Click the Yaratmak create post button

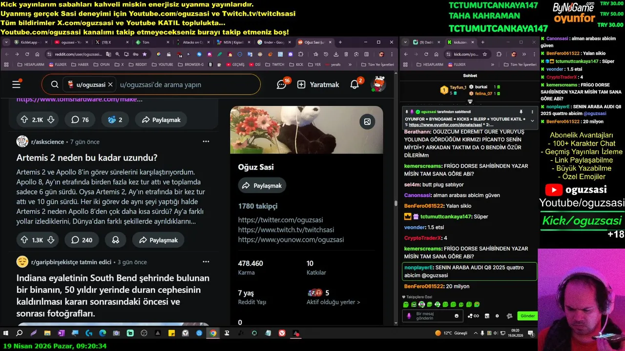click(x=318, y=84)
